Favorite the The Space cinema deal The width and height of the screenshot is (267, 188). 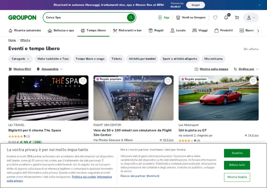83,81
